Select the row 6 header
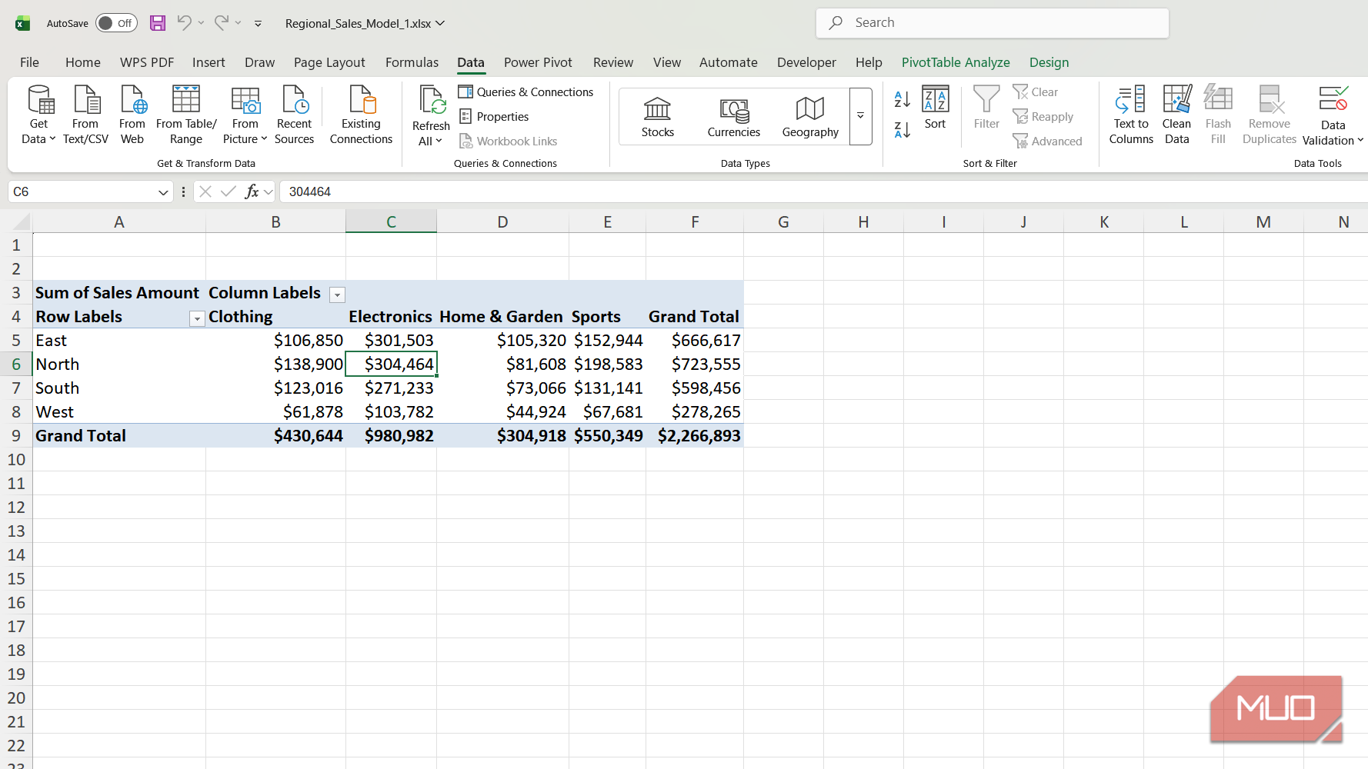The height and width of the screenshot is (769, 1368). coord(16,365)
